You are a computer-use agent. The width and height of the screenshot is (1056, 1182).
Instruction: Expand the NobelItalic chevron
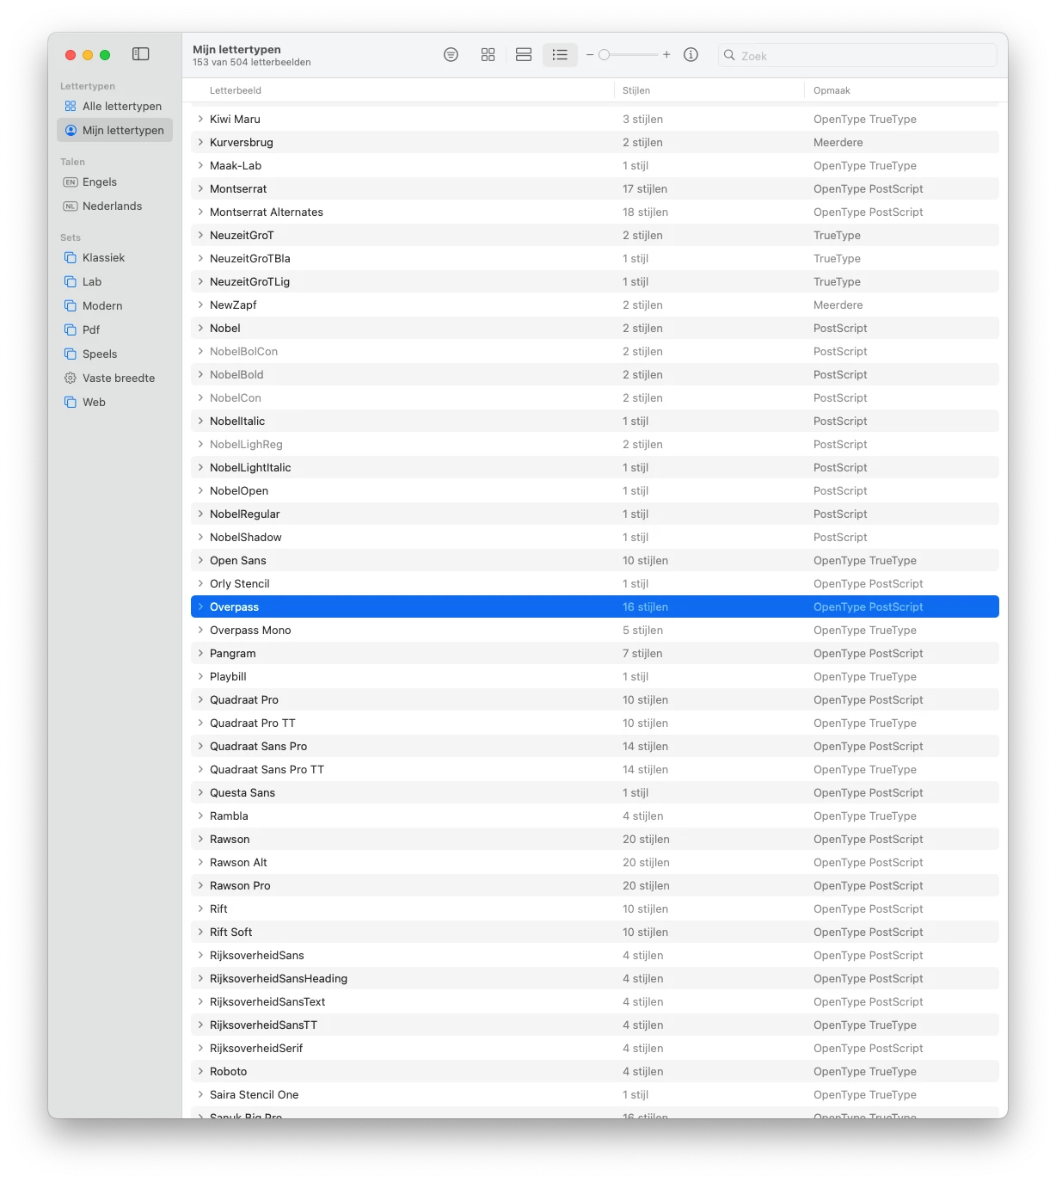[x=200, y=421]
